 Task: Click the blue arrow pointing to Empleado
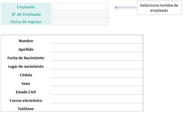click(125, 7)
